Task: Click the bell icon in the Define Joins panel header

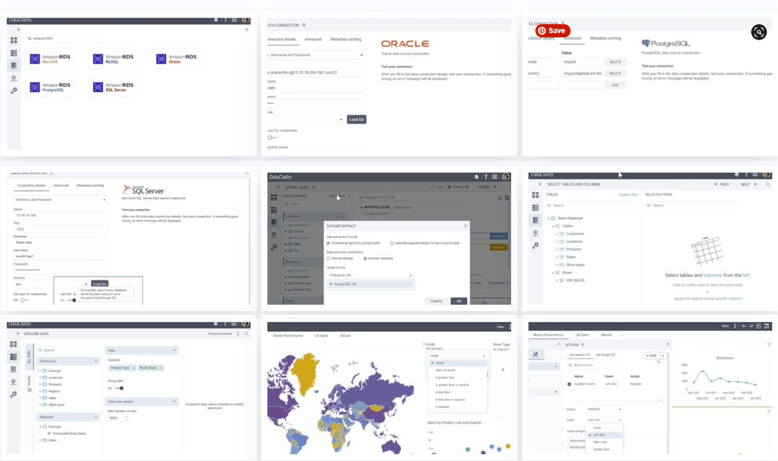Action: click(477, 176)
